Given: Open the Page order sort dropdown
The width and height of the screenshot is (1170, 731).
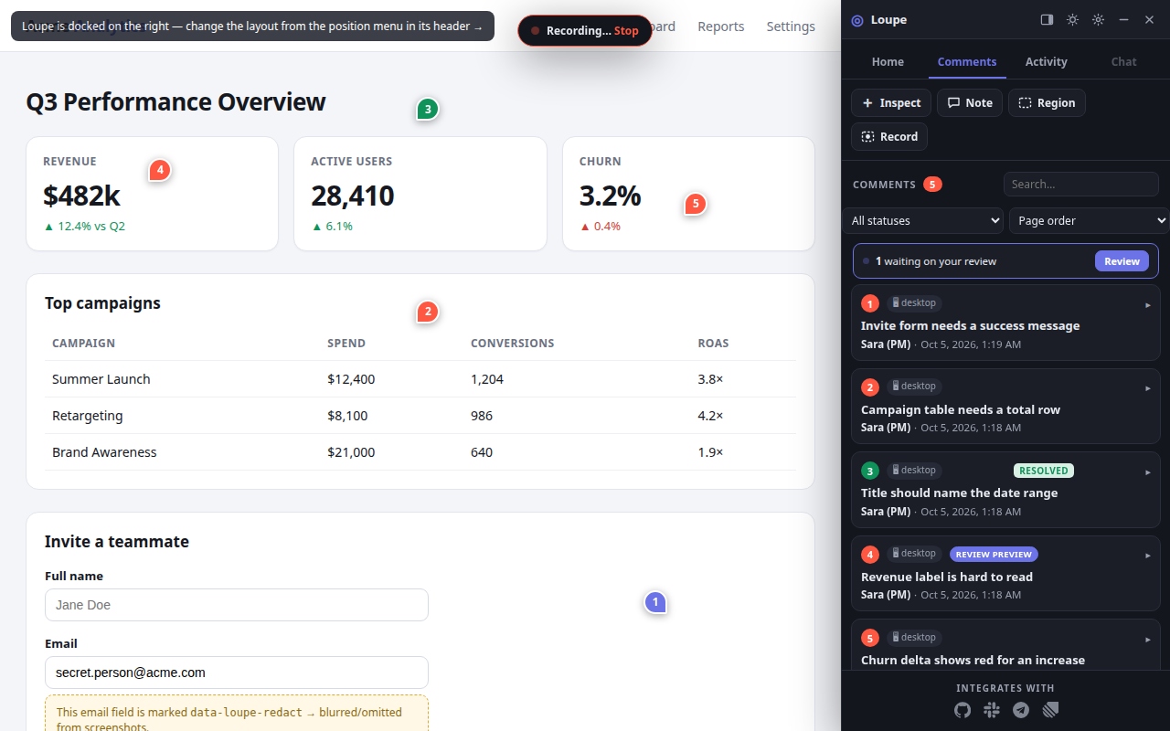Looking at the screenshot, I should [x=1090, y=220].
